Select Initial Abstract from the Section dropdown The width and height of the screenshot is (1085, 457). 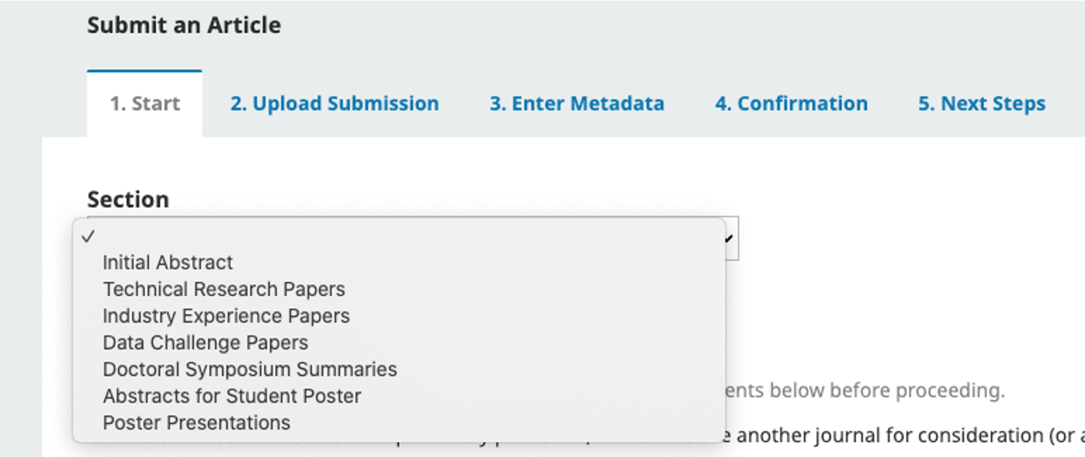coord(167,262)
